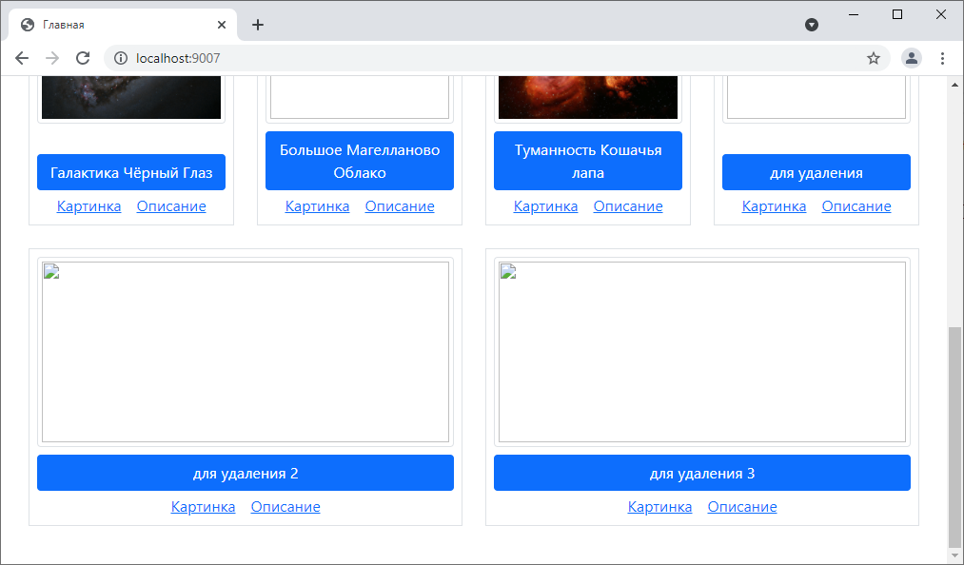Open the user profile avatar icon
The image size is (964, 565).
point(911,58)
